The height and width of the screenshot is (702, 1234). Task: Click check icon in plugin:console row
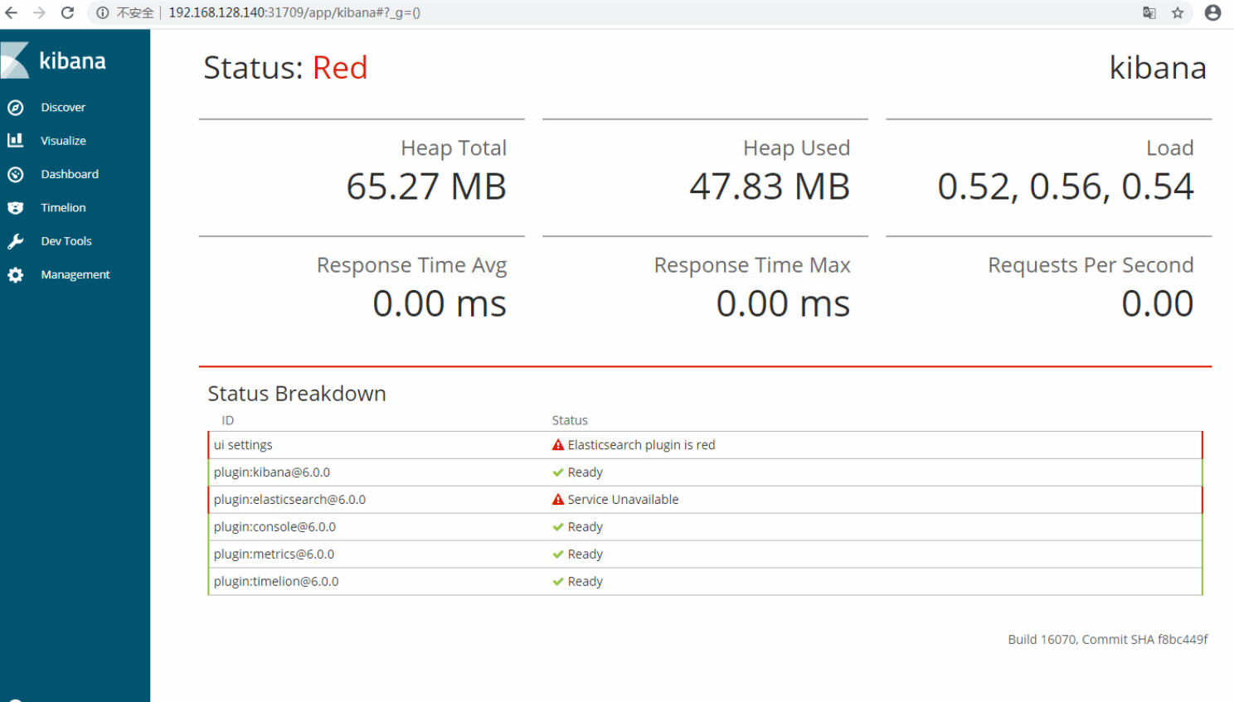click(558, 527)
